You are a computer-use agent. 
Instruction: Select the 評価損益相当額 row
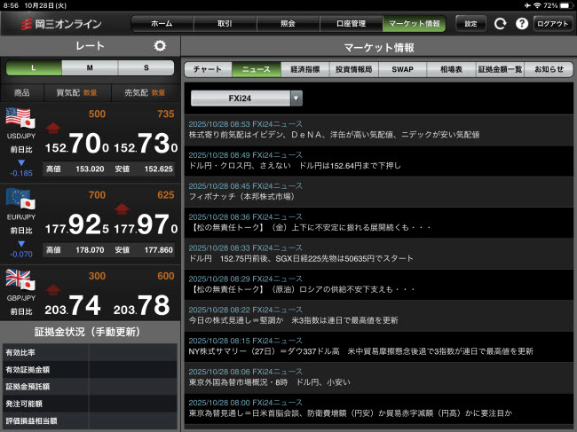[90, 421]
